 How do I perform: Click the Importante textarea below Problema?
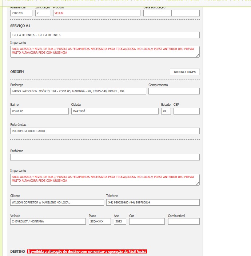pos(105,180)
